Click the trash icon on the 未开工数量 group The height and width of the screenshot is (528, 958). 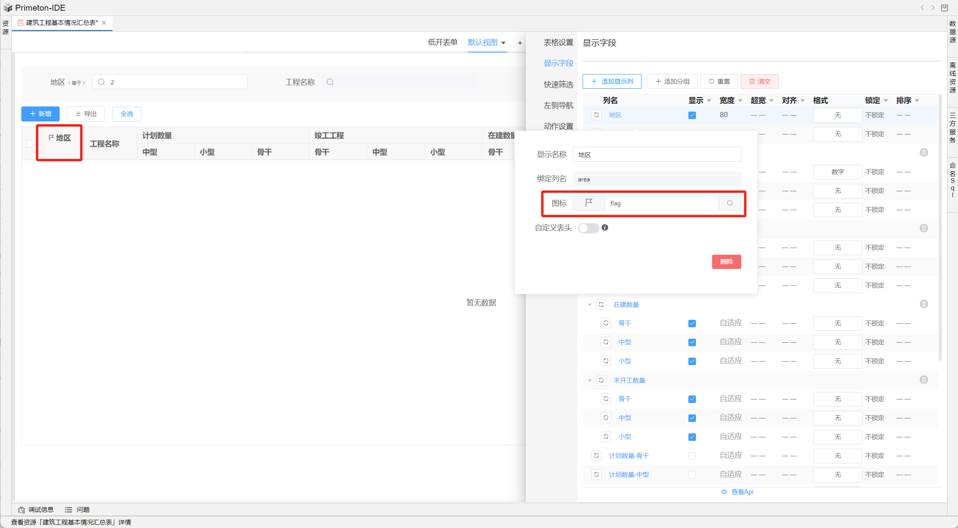(x=924, y=380)
